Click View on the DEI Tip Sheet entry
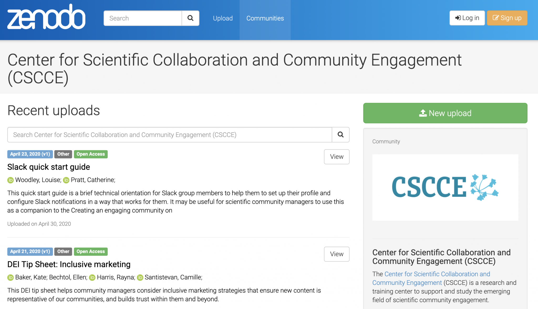 coord(337,254)
